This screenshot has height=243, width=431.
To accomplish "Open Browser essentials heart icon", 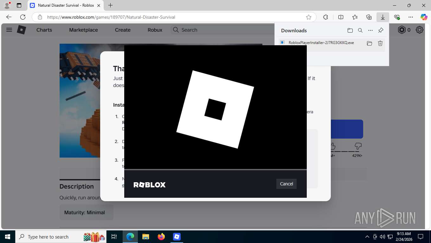I will [397, 17].
